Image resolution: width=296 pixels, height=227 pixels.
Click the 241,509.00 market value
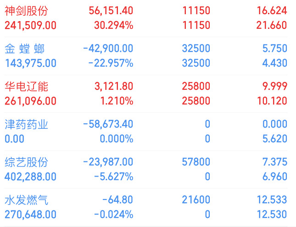coord(31,26)
